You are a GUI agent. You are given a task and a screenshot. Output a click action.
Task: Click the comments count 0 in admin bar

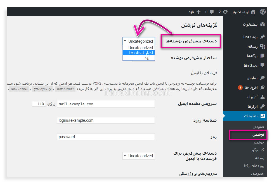[206, 12]
